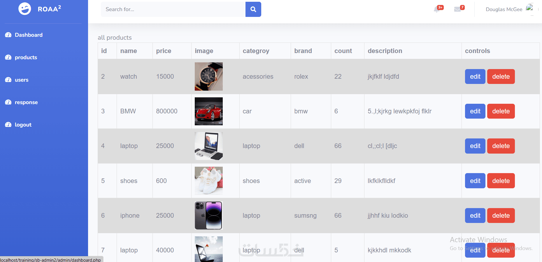Edit the iphone product
542x262 pixels.
[x=475, y=215]
